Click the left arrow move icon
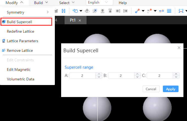 point(118,11)
